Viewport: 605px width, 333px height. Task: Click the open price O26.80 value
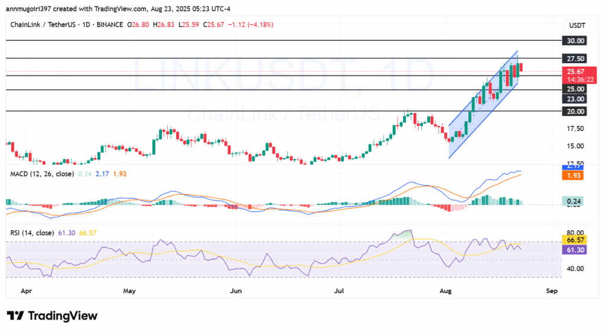(x=138, y=25)
